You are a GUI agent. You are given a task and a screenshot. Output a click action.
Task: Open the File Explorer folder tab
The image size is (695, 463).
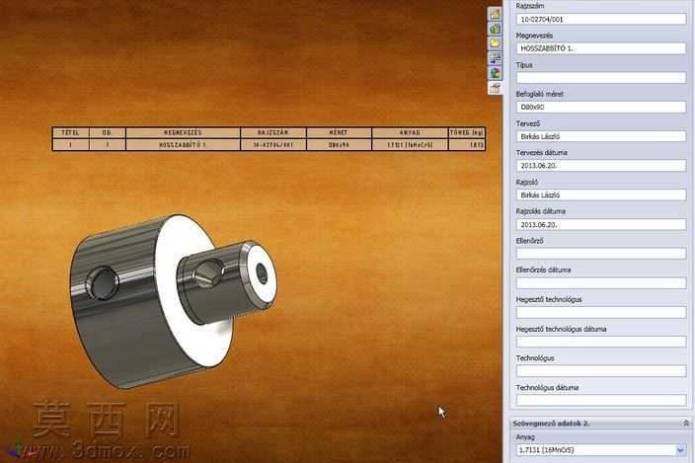[x=496, y=43]
